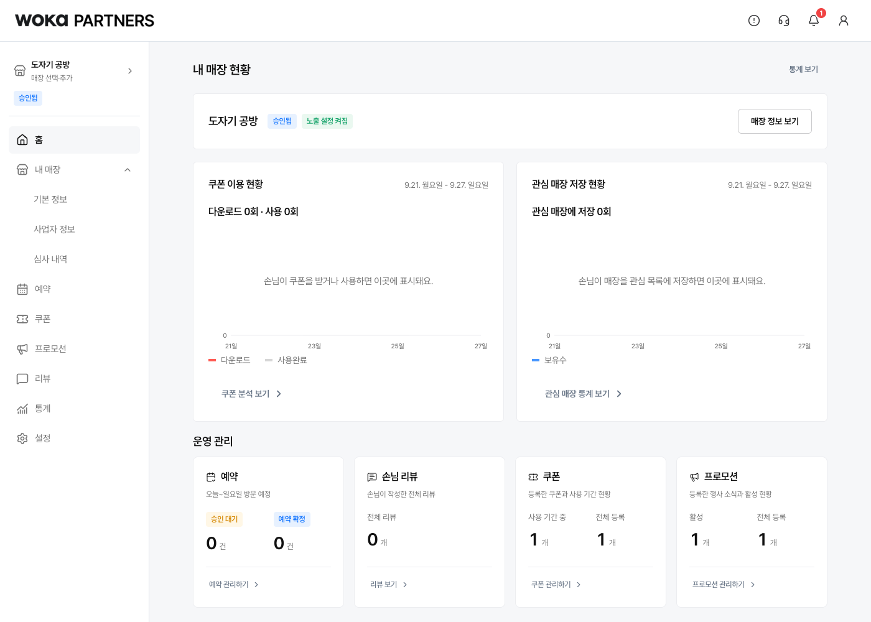
Task: Select 심사 내역 submenu item
Action: pyautogui.click(x=50, y=259)
